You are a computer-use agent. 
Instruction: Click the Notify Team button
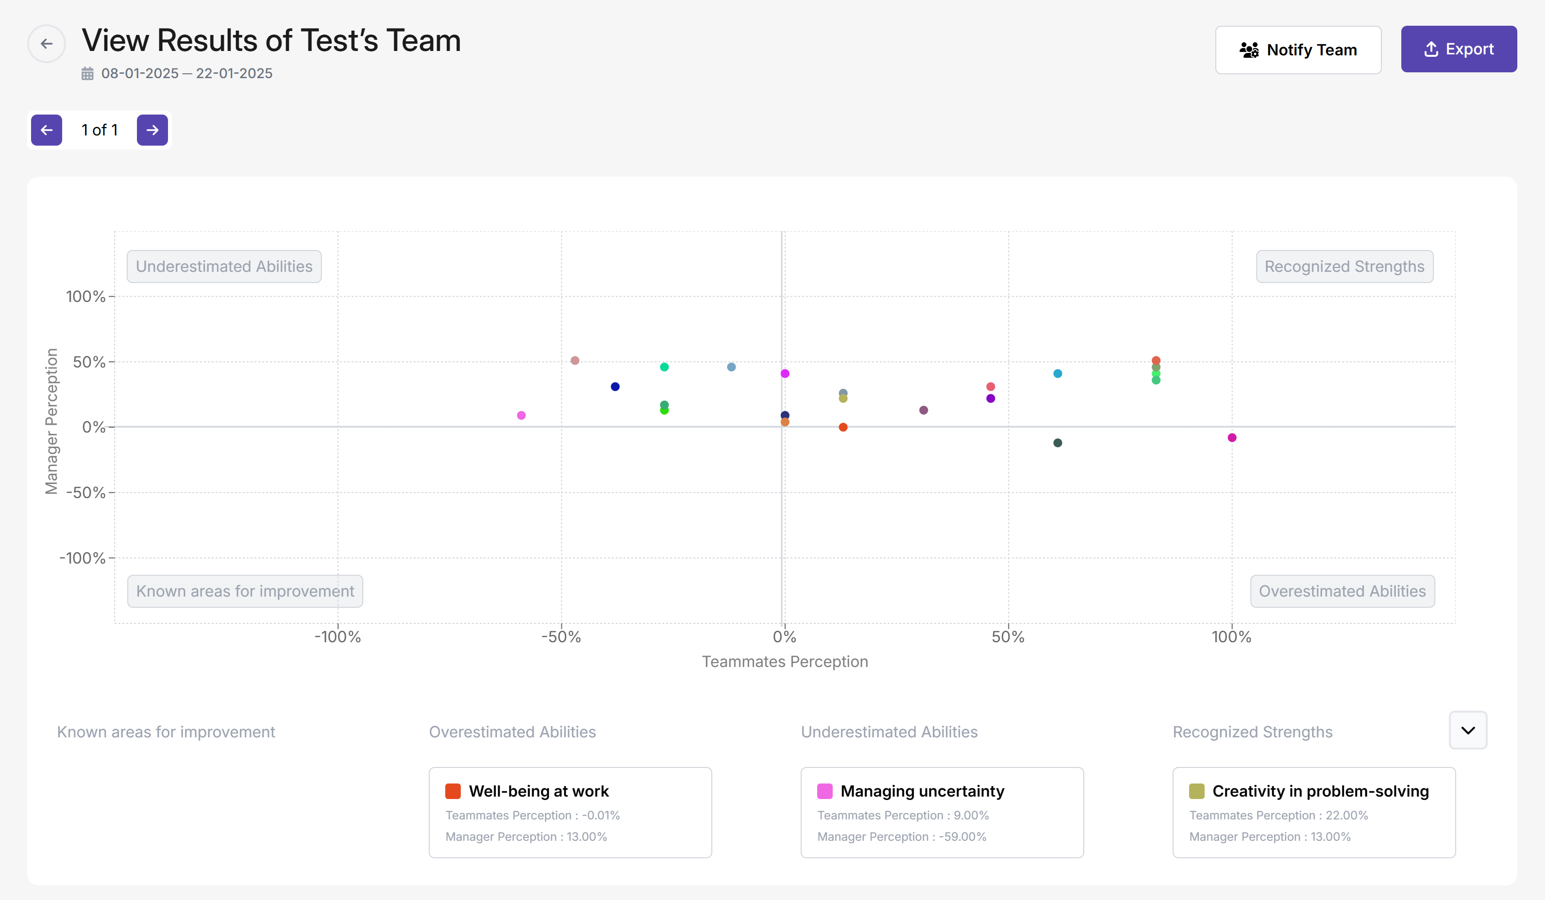click(1298, 50)
